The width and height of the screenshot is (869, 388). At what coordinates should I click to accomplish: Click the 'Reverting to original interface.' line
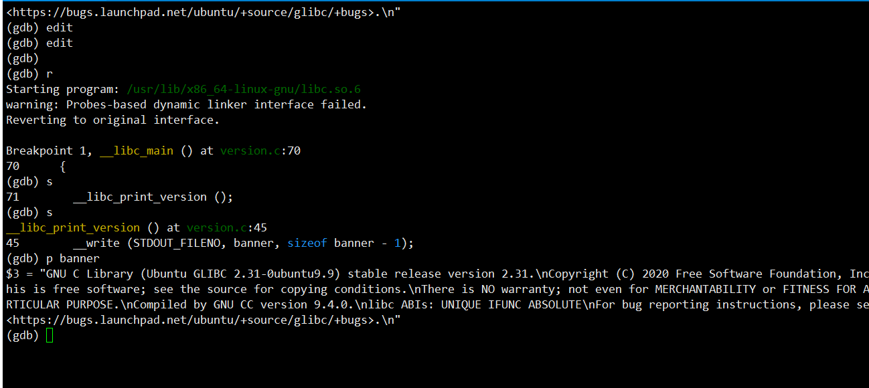(113, 120)
